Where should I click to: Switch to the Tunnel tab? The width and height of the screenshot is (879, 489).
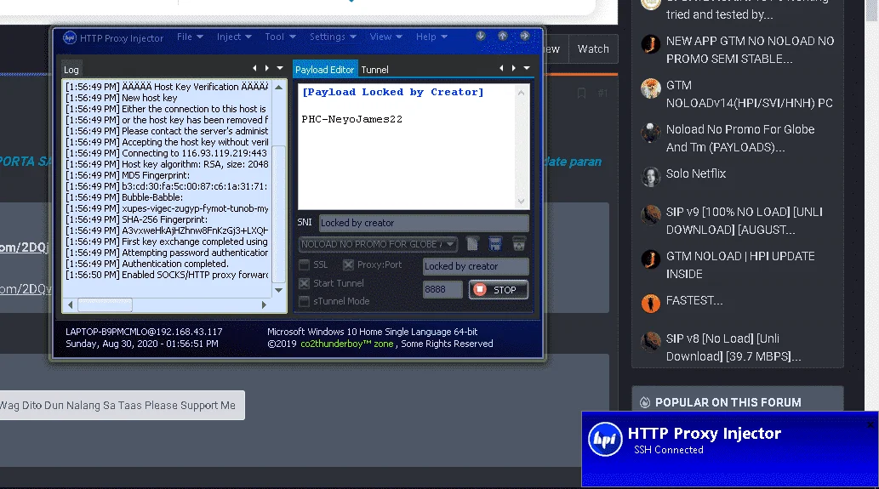pos(374,70)
